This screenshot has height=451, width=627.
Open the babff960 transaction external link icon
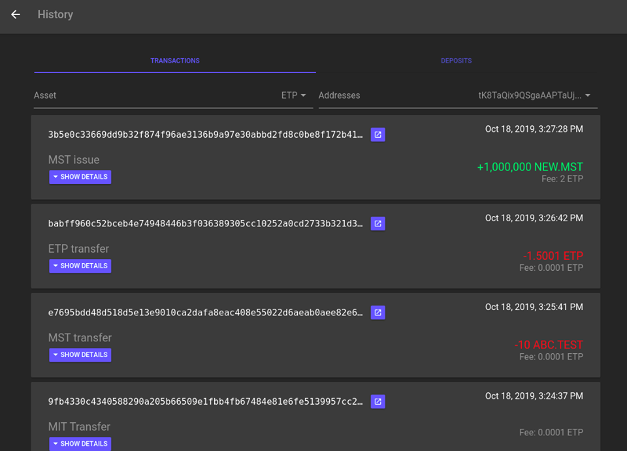378,224
